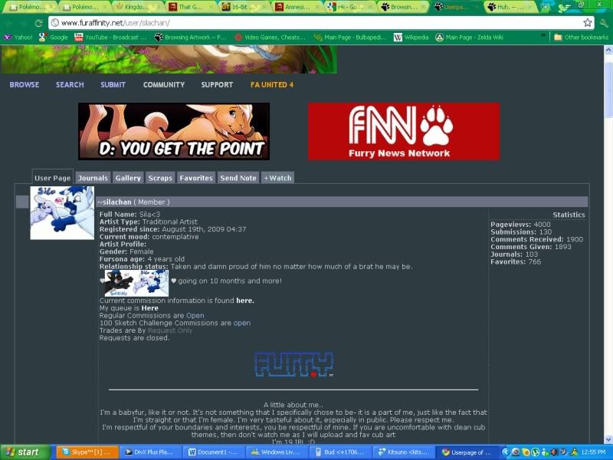The height and width of the screenshot is (460, 613).
Task: Expand the bookmarks overflow chevron
Action: point(543,36)
